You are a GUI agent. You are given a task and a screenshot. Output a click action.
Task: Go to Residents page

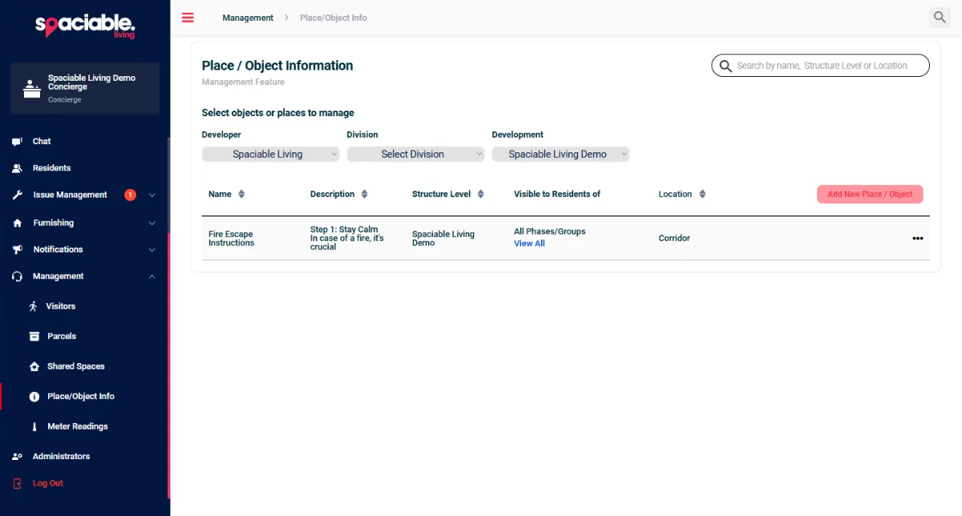[x=51, y=168]
